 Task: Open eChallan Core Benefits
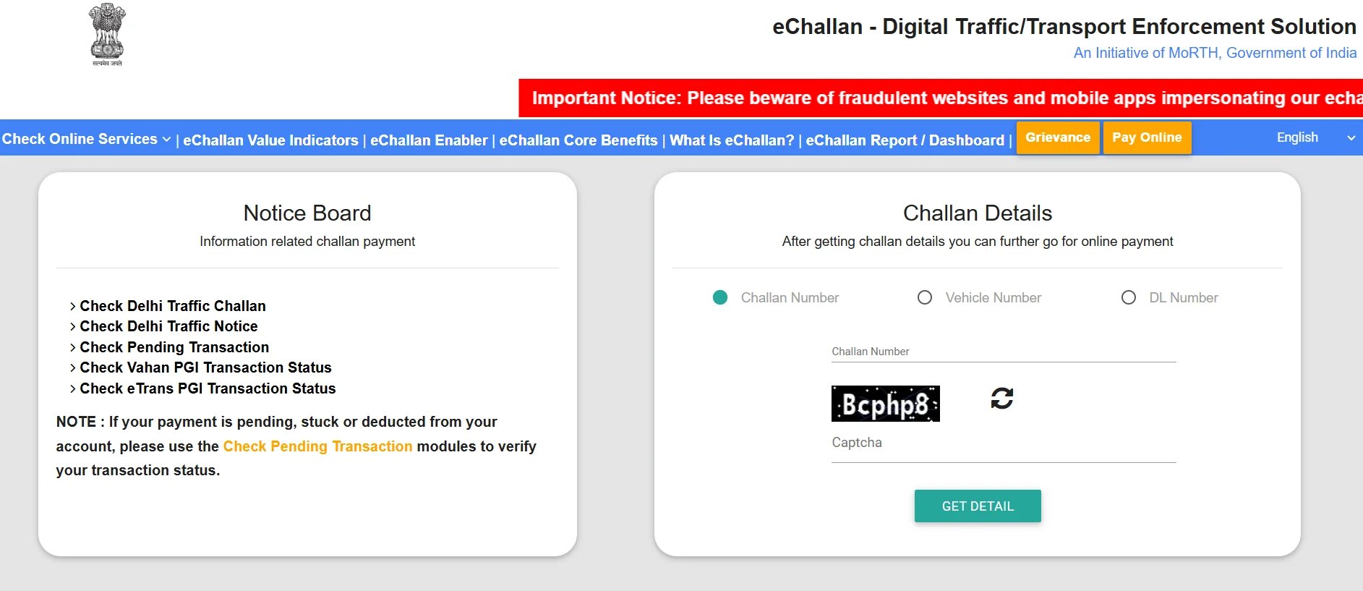[x=578, y=140]
